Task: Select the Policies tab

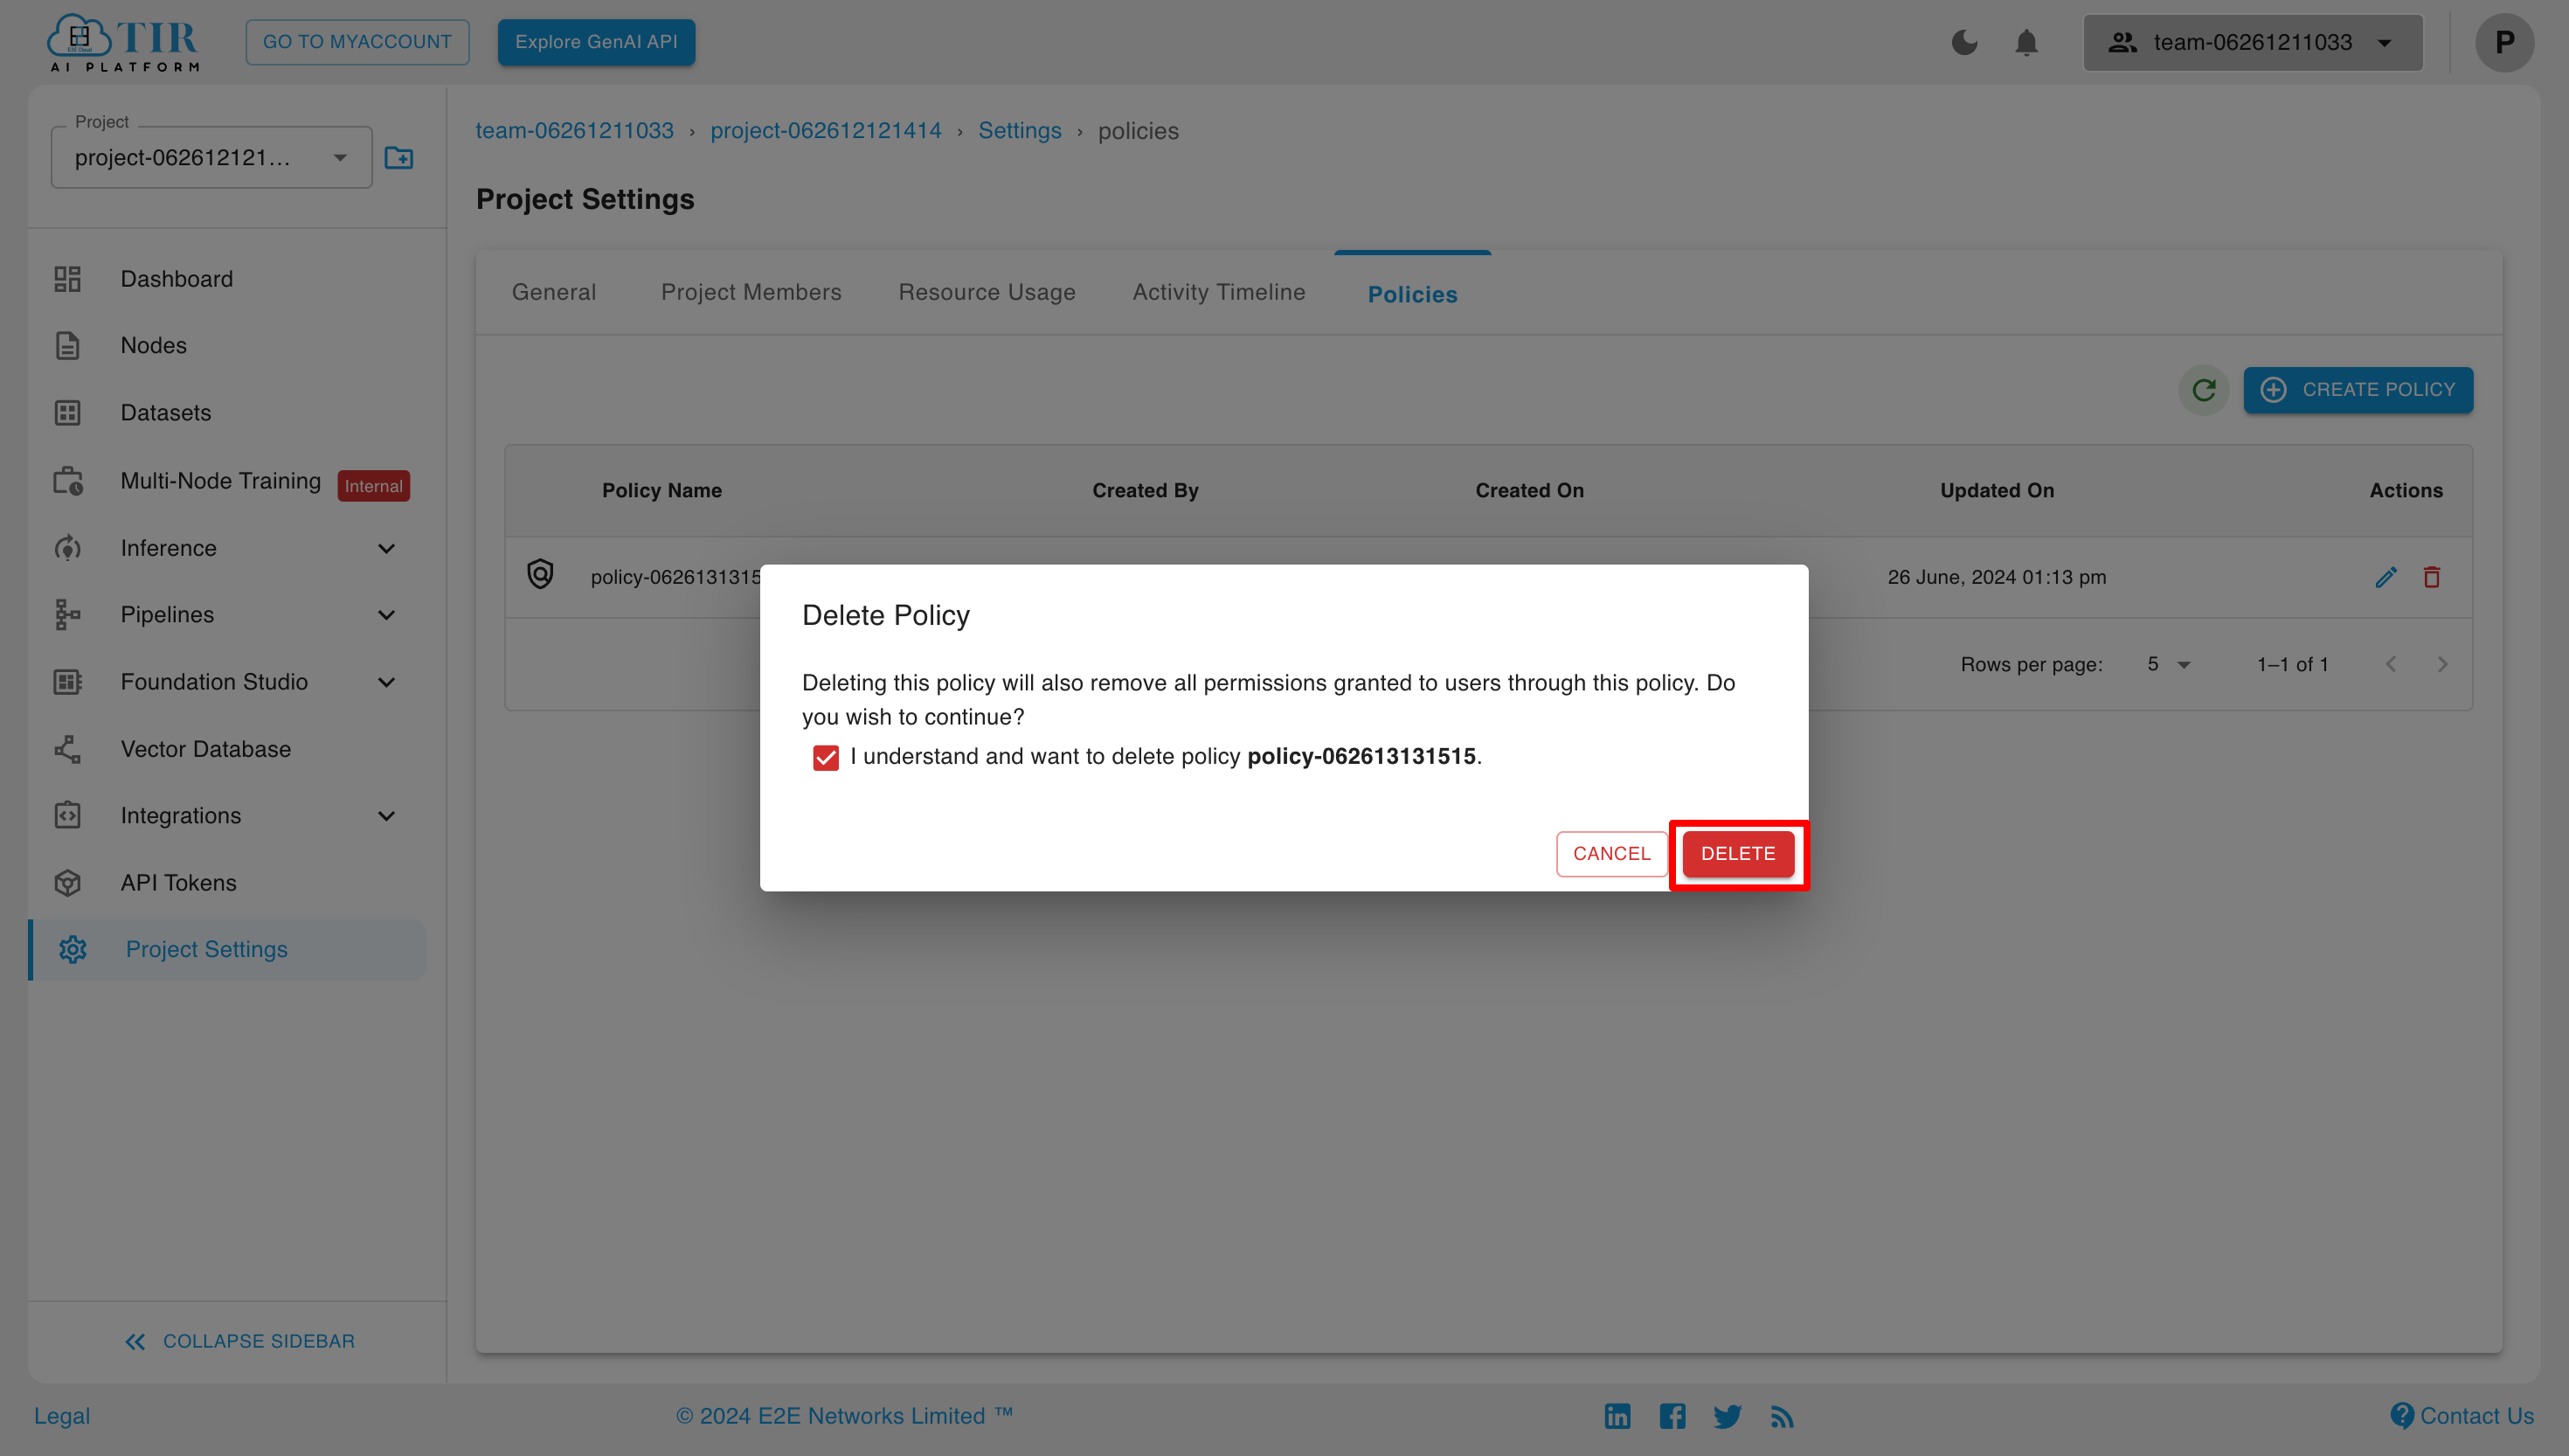Action: pos(1412,294)
